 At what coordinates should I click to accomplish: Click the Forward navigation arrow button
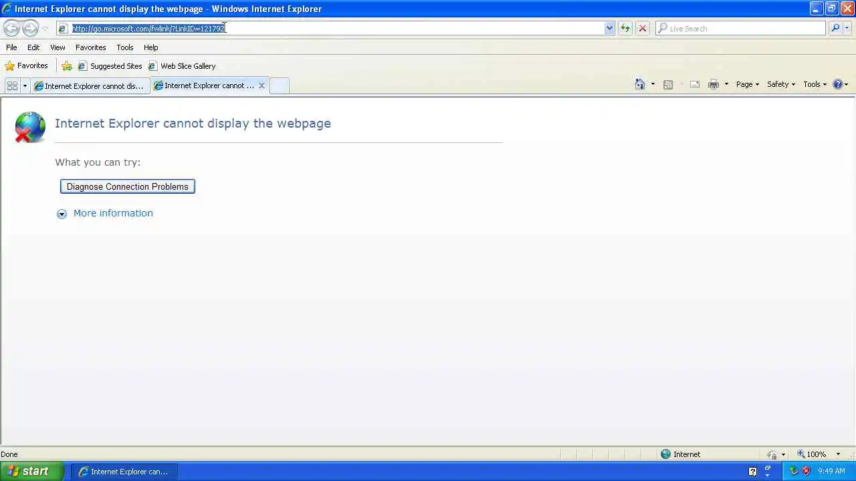pos(30,28)
